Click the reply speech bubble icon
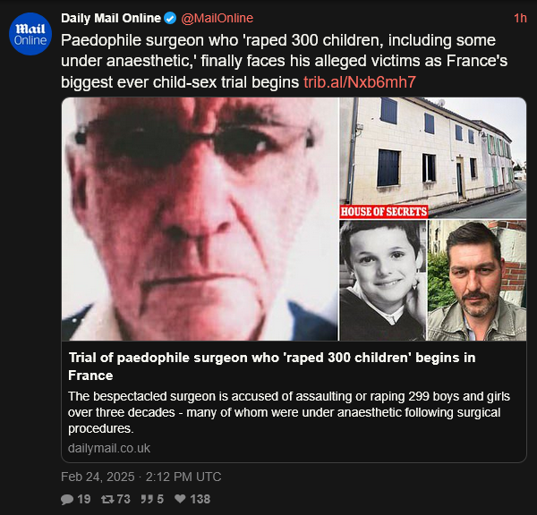The height and width of the screenshot is (515, 537). click(67, 499)
